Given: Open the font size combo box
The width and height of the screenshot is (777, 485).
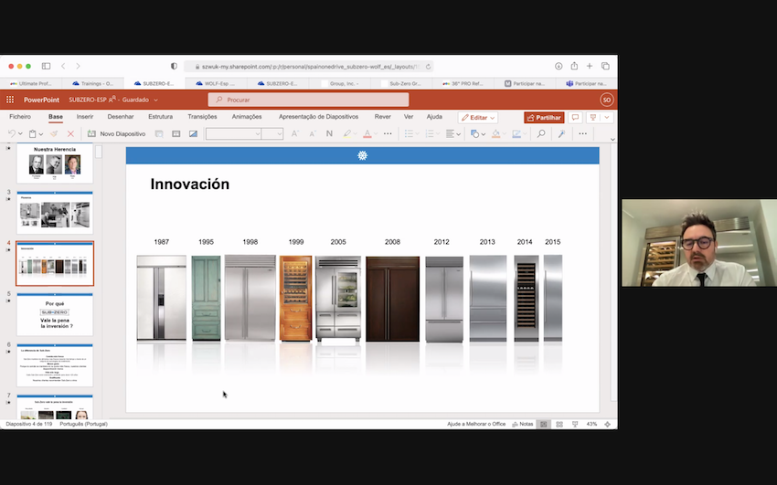Looking at the screenshot, I should (x=272, y=133).
